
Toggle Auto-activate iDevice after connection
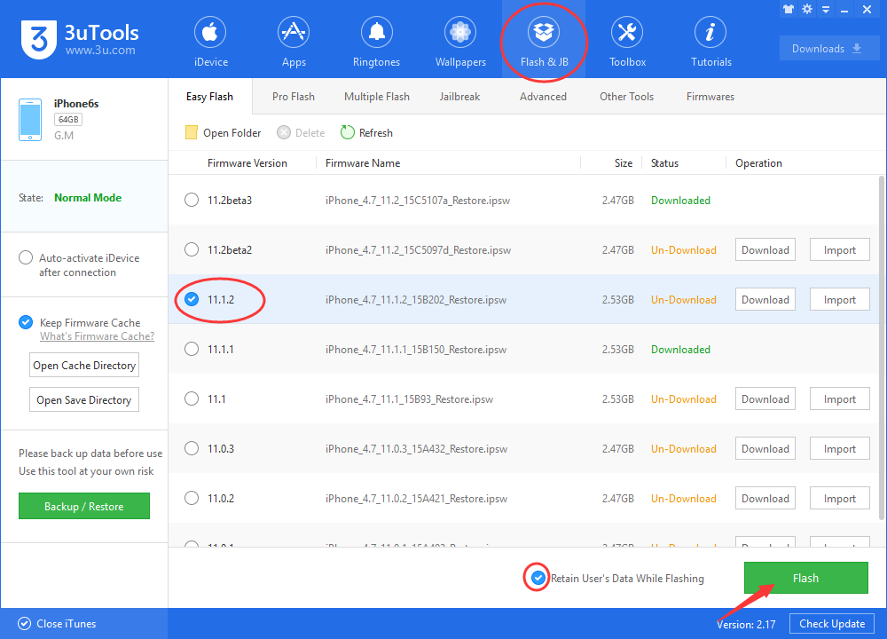pyautogui.click(x=26, y=257)
